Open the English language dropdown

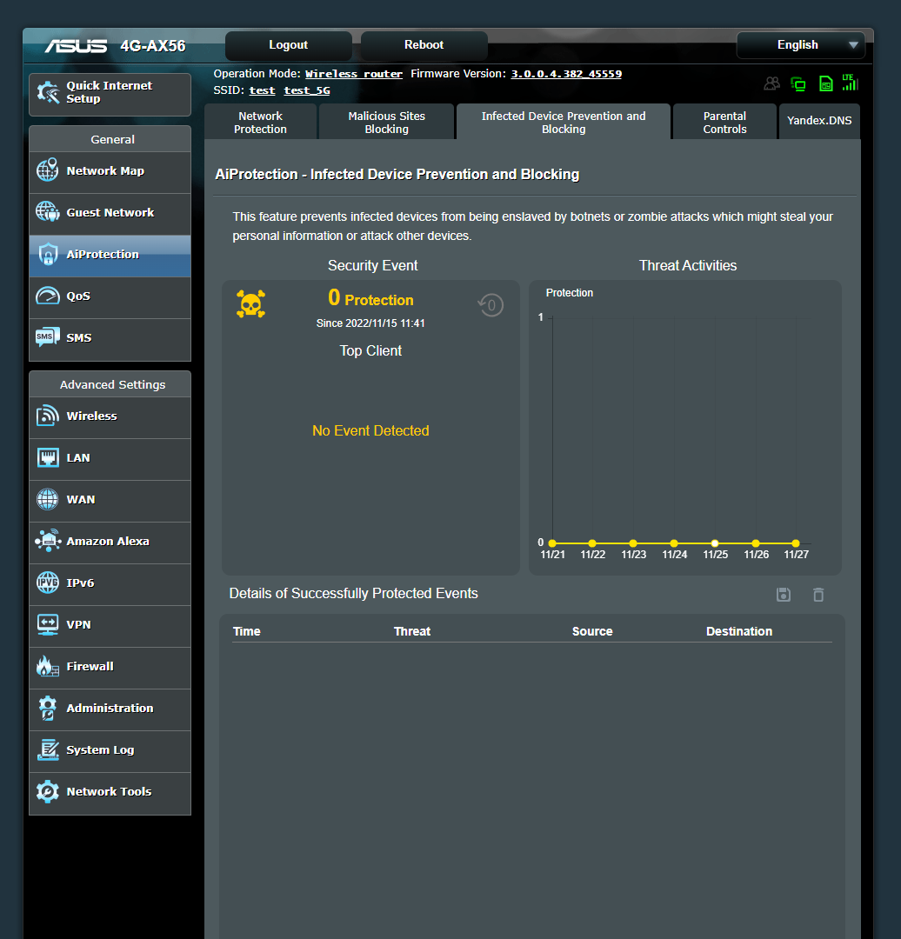click(x=801, y=45)
